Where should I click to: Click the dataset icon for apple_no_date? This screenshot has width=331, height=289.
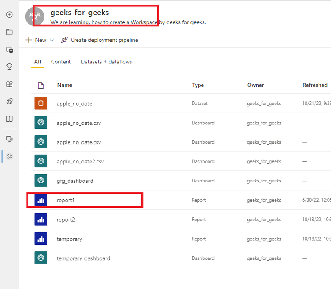(41, 103)
